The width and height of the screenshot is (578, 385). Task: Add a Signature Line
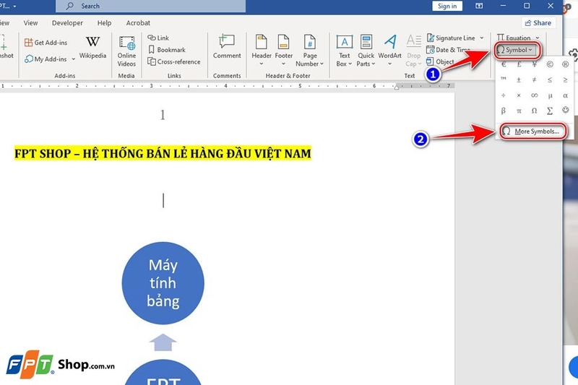click(x=451, y=38)
